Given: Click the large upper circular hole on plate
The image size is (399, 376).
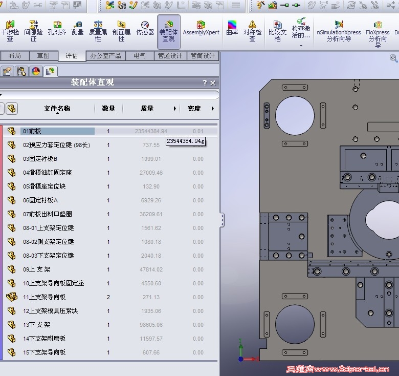Looking at the screenshot, I should tap(295, 116).
